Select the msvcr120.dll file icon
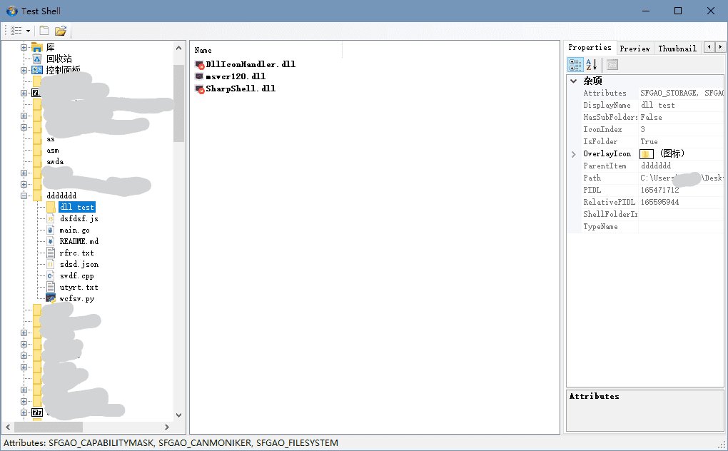728x451 pixels. click(x=200, y=76)
